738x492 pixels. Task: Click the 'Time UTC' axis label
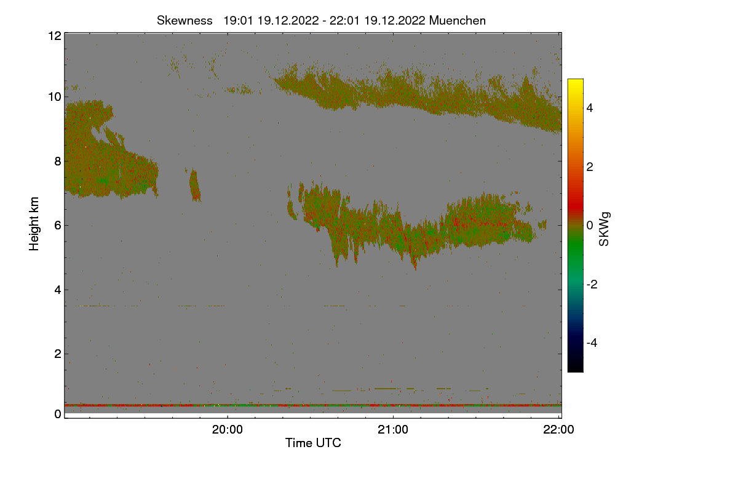(313, 443)
